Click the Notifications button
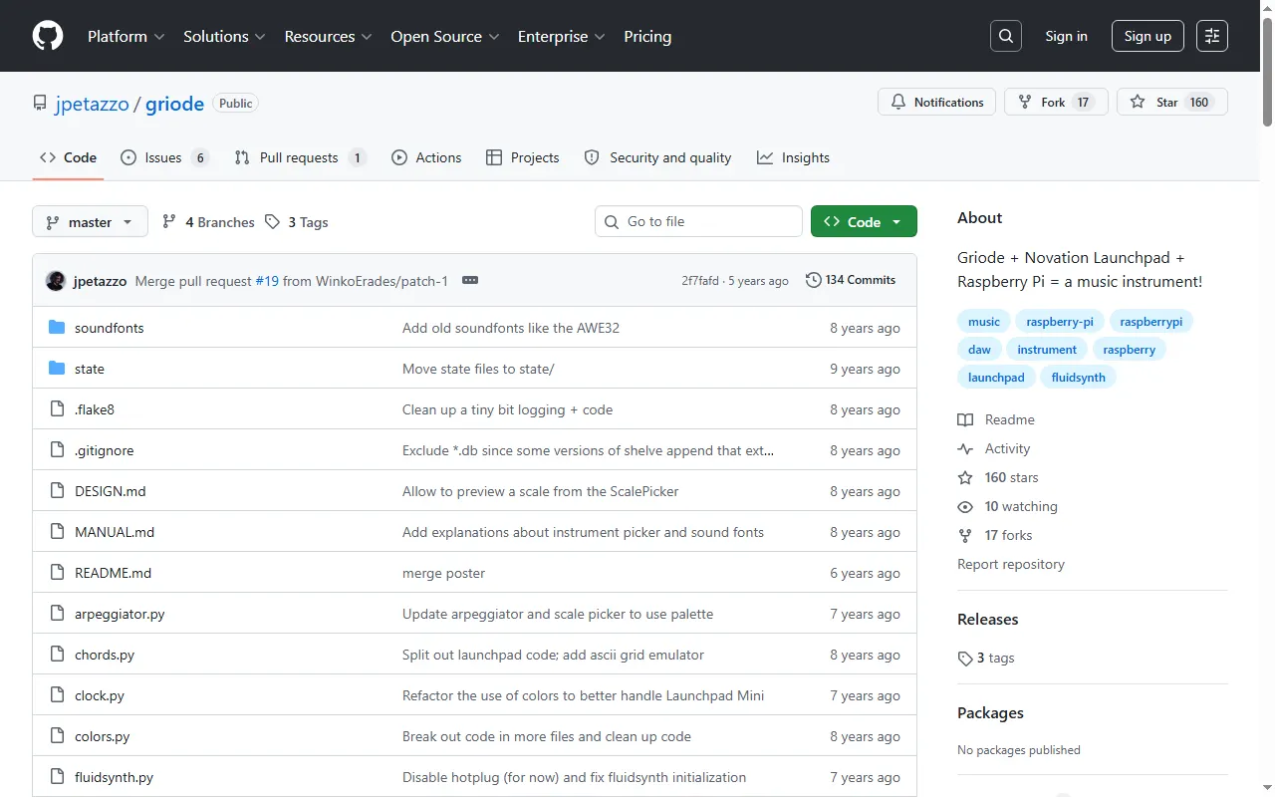 click(936, 102)
